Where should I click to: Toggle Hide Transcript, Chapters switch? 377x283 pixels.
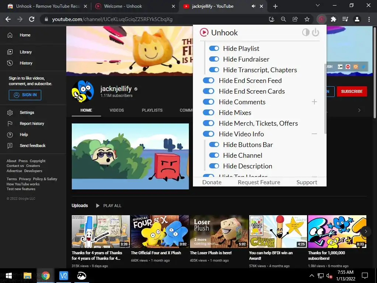pos(214,70)
